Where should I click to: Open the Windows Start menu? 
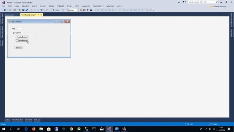tap(3, 129)
